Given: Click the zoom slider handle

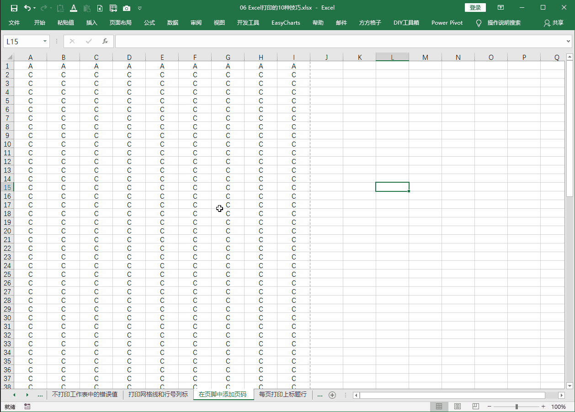Looking at the screenshot, I should [516, 407].
